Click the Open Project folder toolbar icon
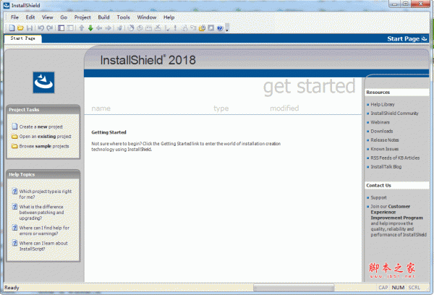The width and height of the screenshot is (434, 295). point(20,27)
